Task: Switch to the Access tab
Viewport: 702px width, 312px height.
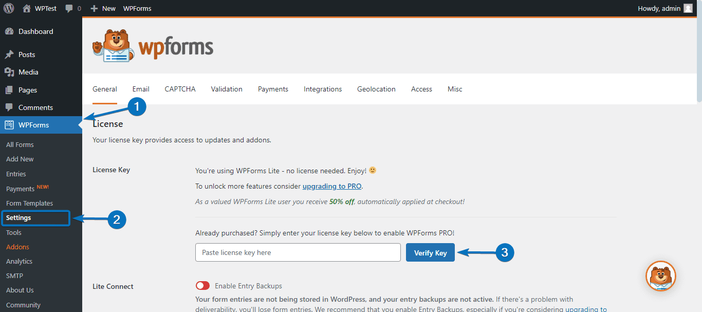Action: click(421, 89)
